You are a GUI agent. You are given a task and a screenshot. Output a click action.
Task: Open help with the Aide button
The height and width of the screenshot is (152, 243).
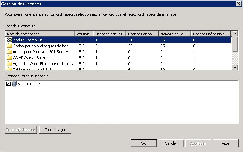225,143
